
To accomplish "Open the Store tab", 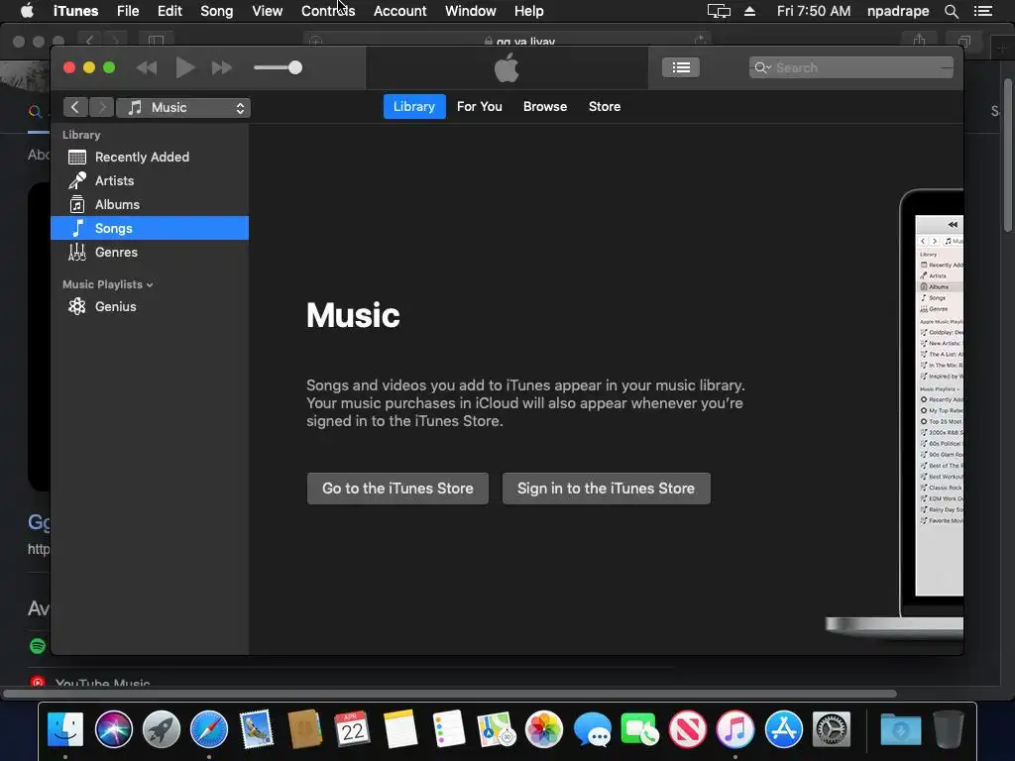I will click(605, 107).
